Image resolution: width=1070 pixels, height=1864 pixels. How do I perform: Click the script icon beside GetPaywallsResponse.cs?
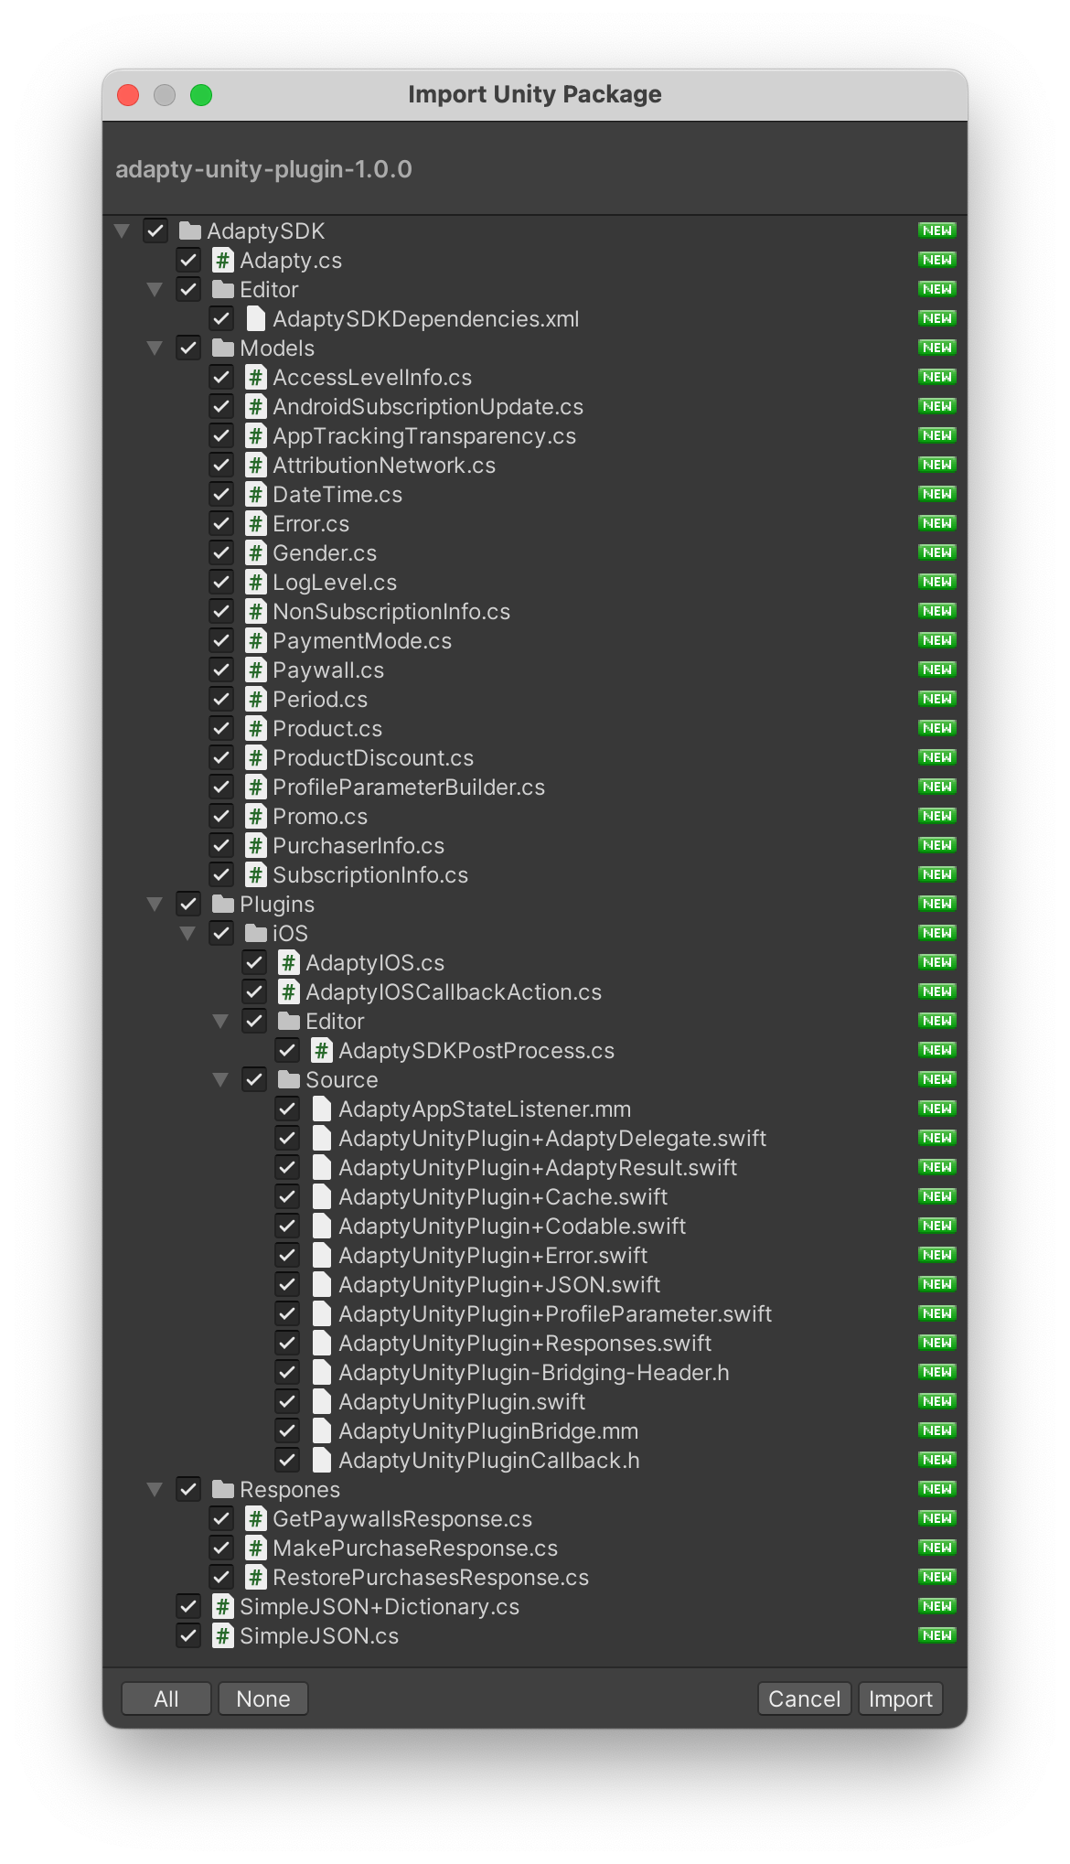255,1518
